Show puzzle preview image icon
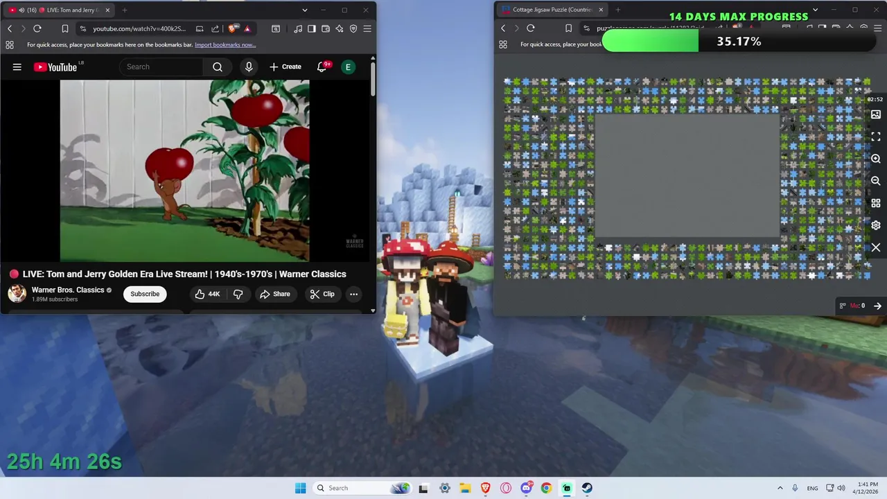The image size is (887, 499). (876, 114)
